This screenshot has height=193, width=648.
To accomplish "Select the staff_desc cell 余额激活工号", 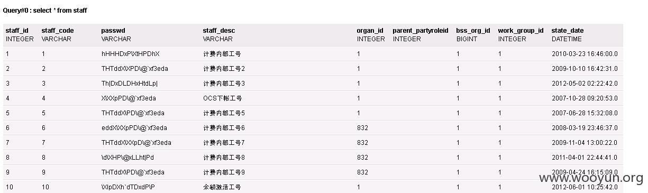I will [222, 187].
